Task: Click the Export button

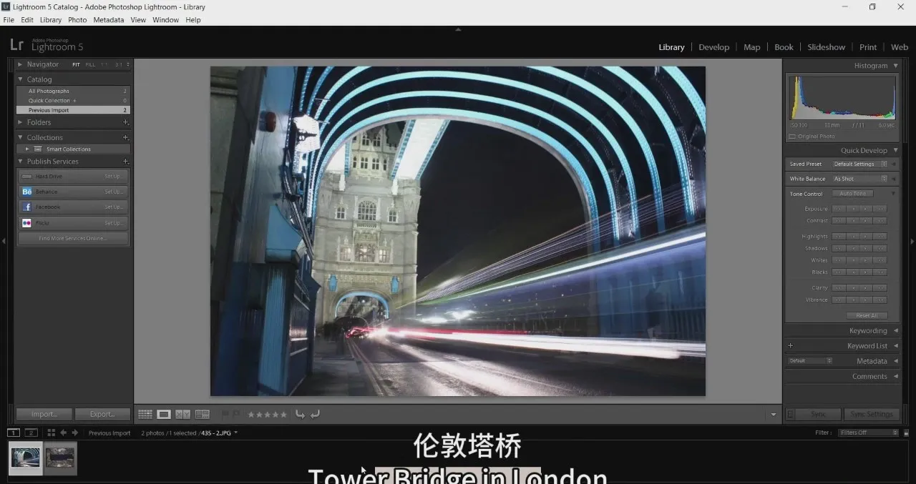Action: pos(102,414)
